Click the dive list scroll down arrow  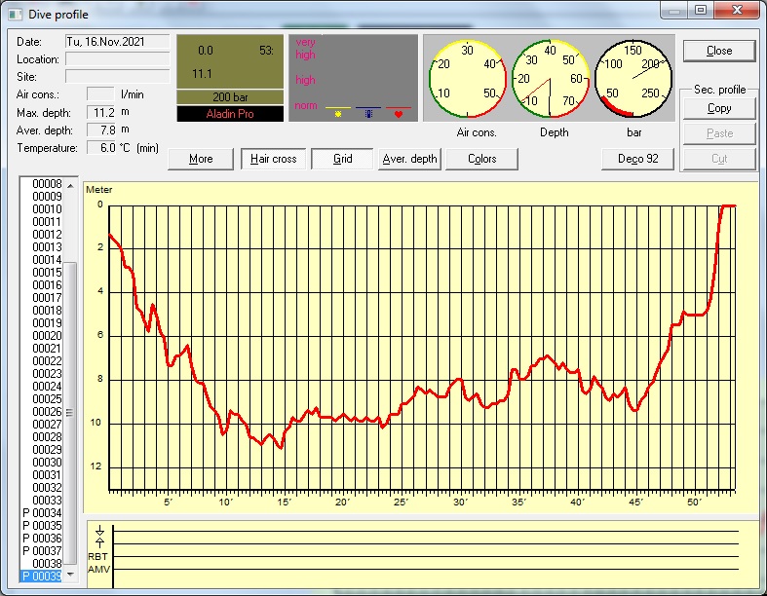click(71, 574)
